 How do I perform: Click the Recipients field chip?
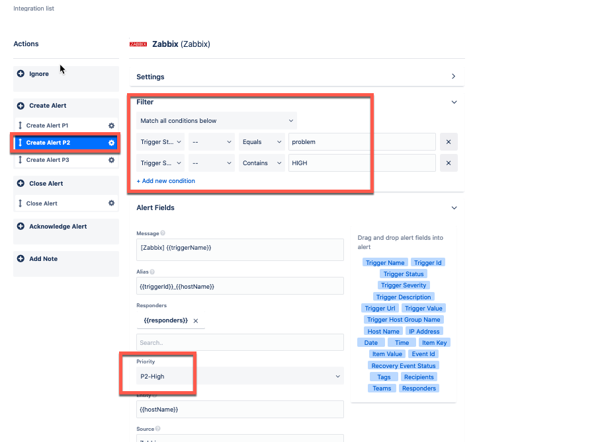(419, 377)
